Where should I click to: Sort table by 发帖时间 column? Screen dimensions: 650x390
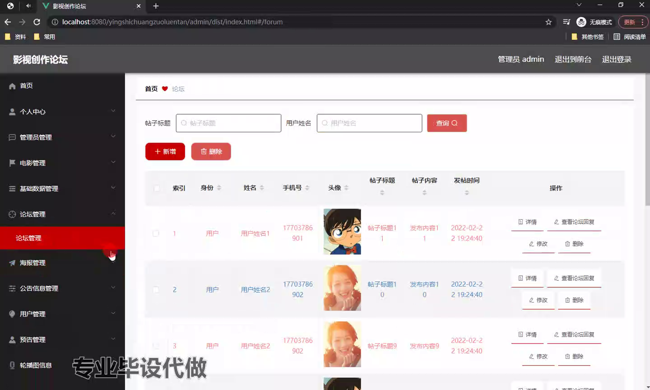[x=467, y=193]
